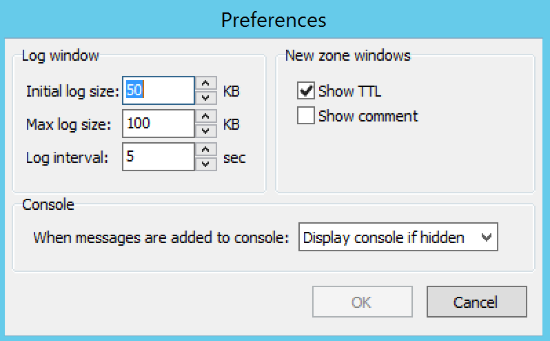The image size is (550, 341).
Task: Click the "Initial log size:" label
Action: point(73,91)
